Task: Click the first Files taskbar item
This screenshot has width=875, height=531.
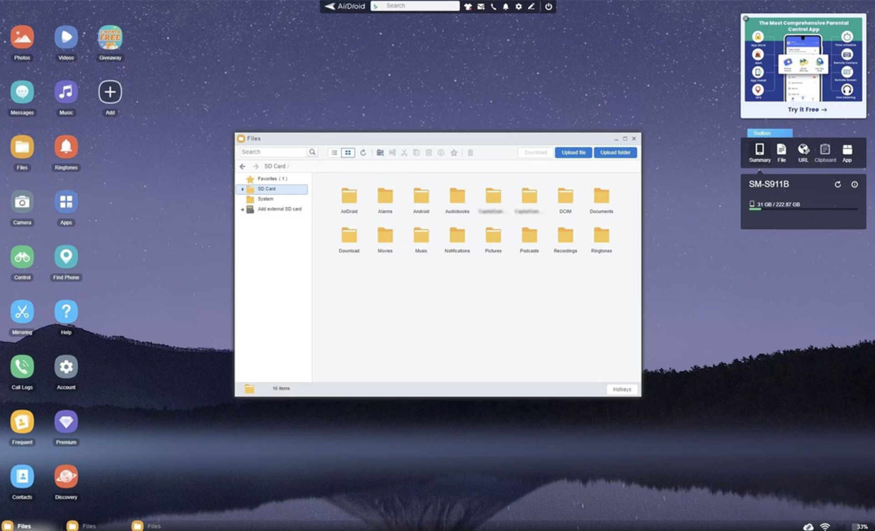Action: [x=18, y=526]
